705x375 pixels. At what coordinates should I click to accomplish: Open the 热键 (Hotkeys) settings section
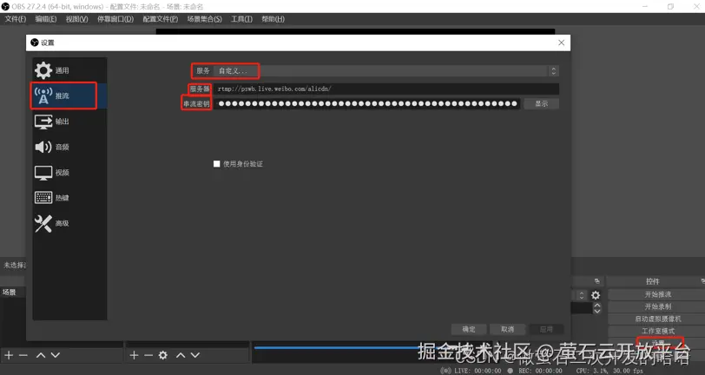[x=69, y=198]
